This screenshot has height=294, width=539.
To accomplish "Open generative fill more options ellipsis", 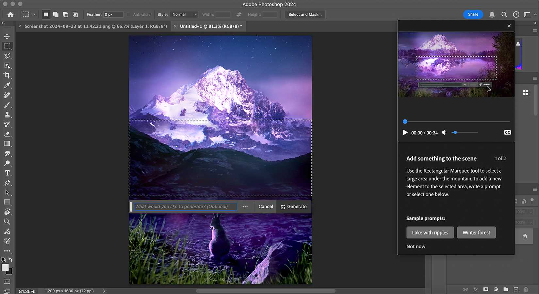I will [x=245, y=207].
